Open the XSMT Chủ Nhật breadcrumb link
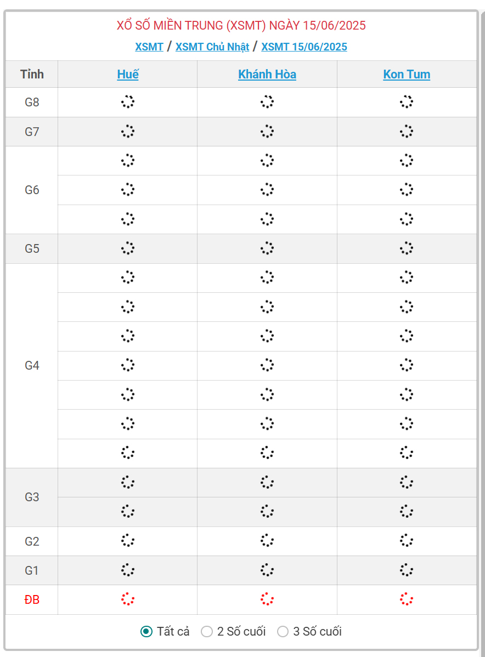 [212, 47]
